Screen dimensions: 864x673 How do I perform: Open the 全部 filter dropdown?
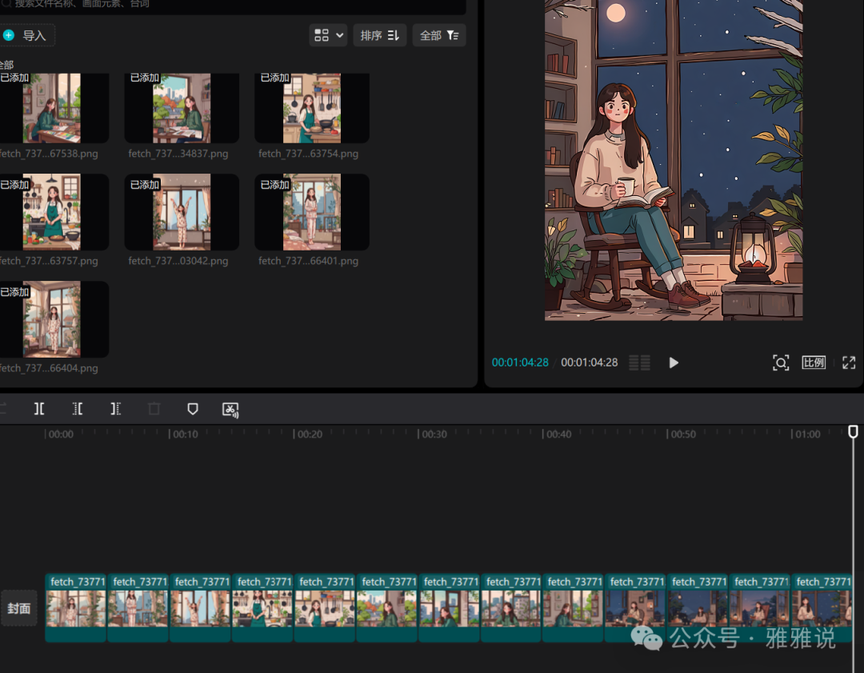tap(439, 35)
